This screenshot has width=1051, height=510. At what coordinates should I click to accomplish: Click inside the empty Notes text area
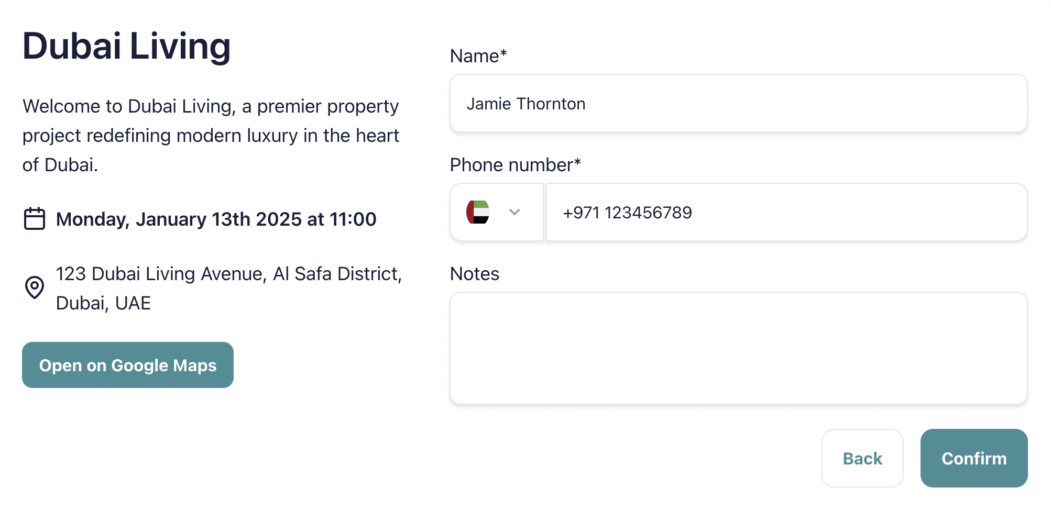pos(738,348)
